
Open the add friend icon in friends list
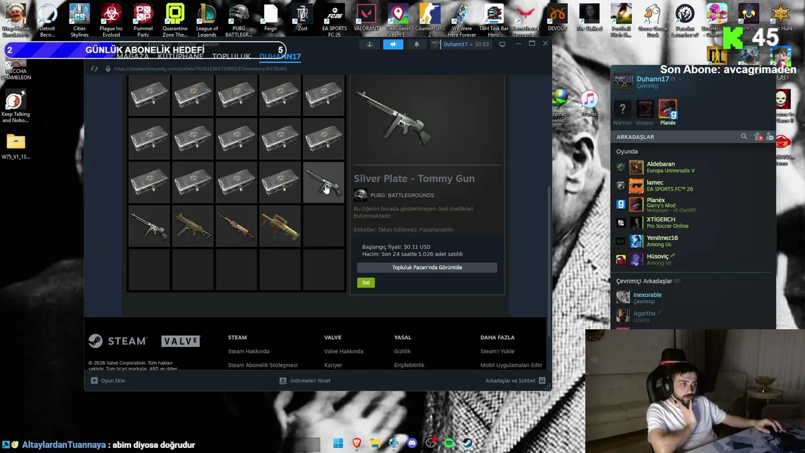pos(769,137)
